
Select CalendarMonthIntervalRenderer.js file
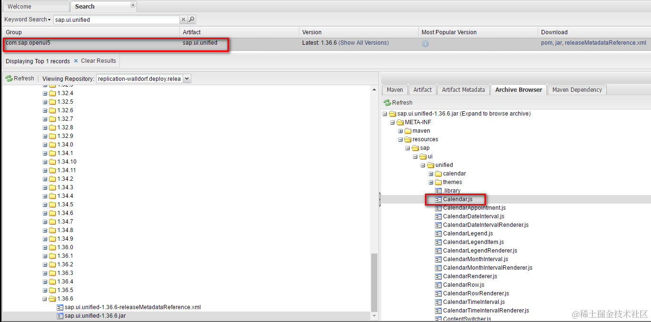tap(488, 268)
